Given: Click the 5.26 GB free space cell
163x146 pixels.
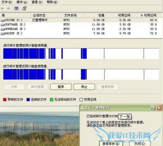Looking at the screenshot, I should (x=125, y=20).
